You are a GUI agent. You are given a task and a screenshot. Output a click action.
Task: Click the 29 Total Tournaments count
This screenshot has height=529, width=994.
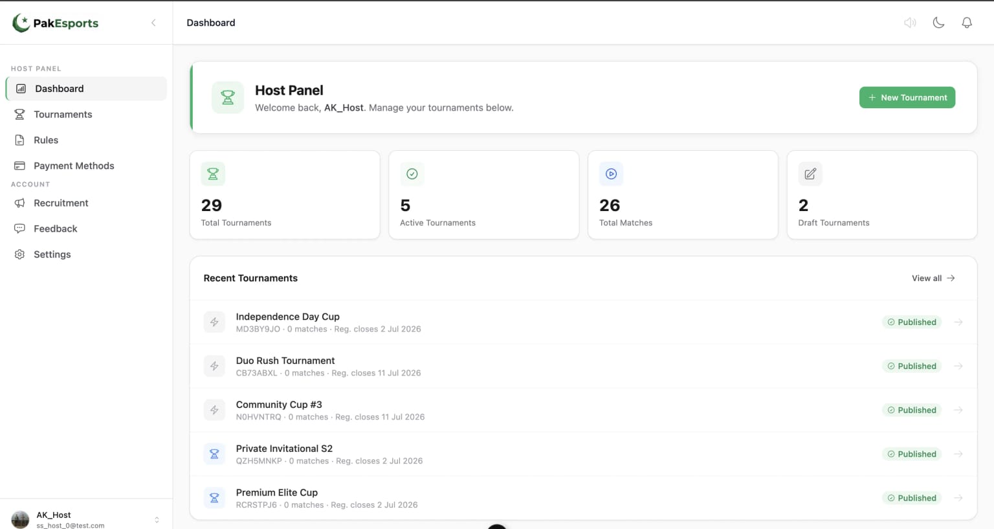pos(212,205)
